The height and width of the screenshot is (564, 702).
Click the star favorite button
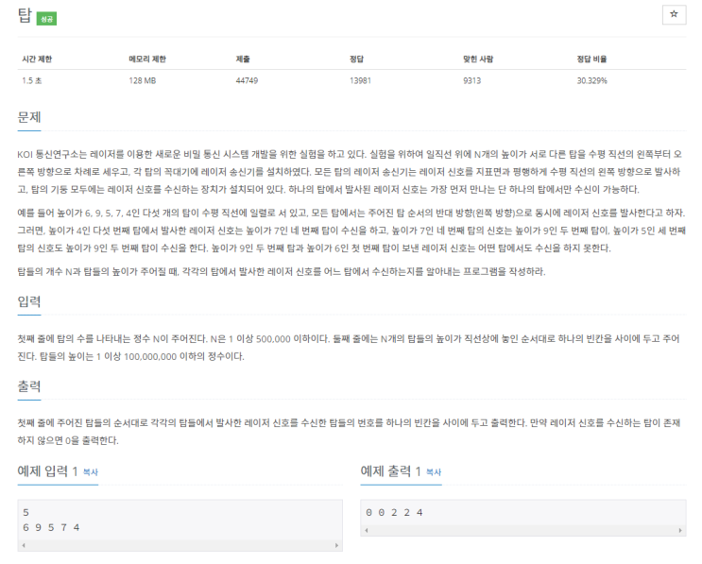pyautogui.click(x=674, y=14)
